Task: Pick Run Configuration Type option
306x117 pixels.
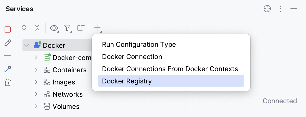Action: pos(139,45)
